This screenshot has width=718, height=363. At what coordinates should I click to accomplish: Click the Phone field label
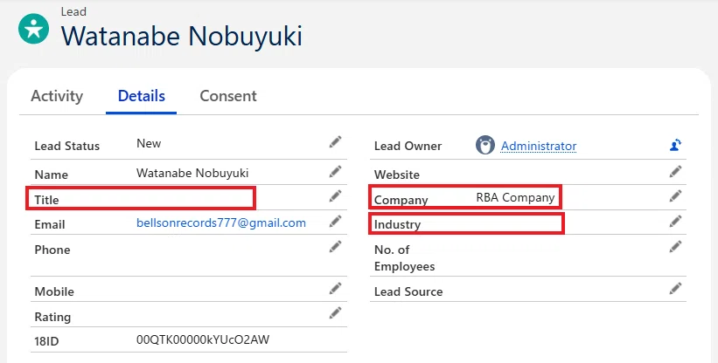[x=52, y=250]
